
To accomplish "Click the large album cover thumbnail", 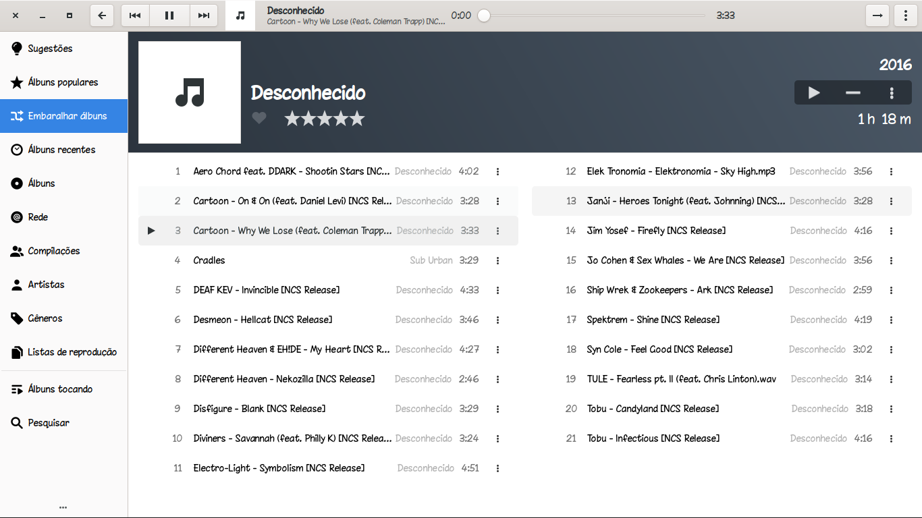I will coord(190,92).
